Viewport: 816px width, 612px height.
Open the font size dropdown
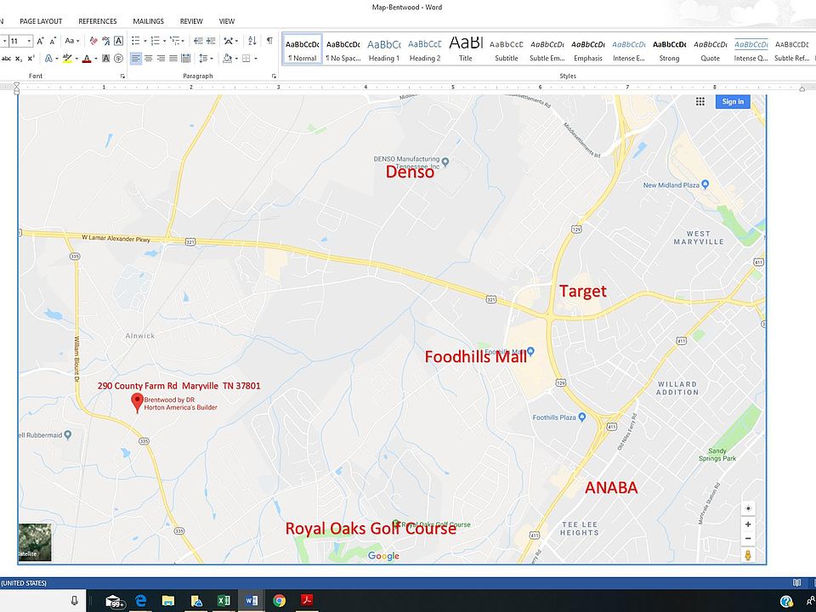coord(29,41)
